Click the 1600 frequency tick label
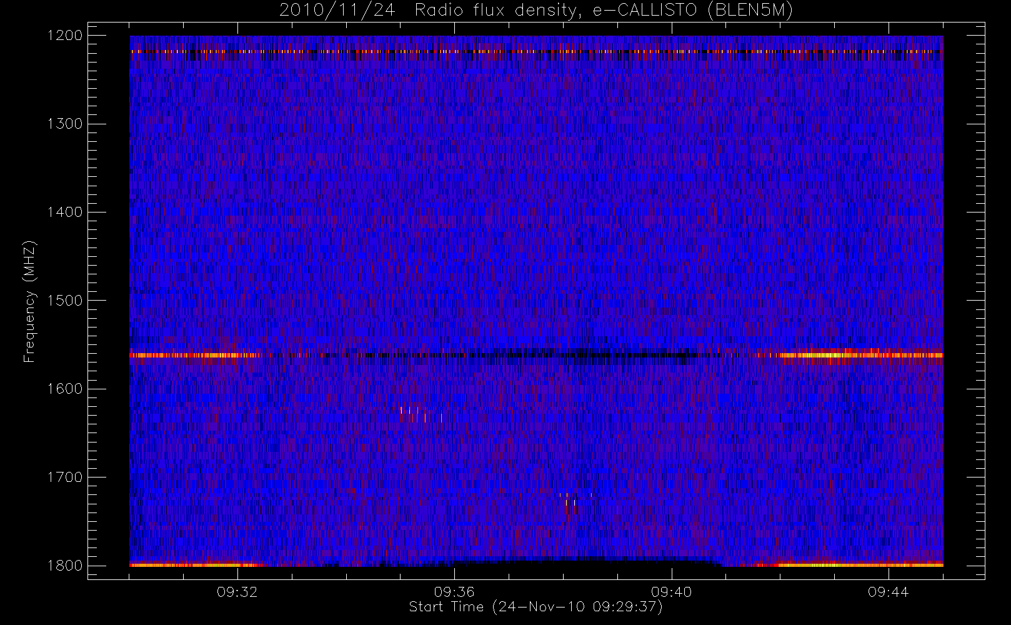 pos(65,389)
